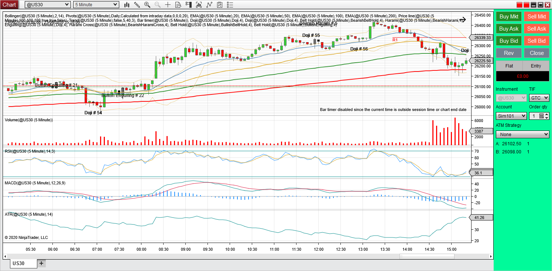Open the Drawing tools pencil icon
This screenshot has height=271, width=552.
pos(137,4)
